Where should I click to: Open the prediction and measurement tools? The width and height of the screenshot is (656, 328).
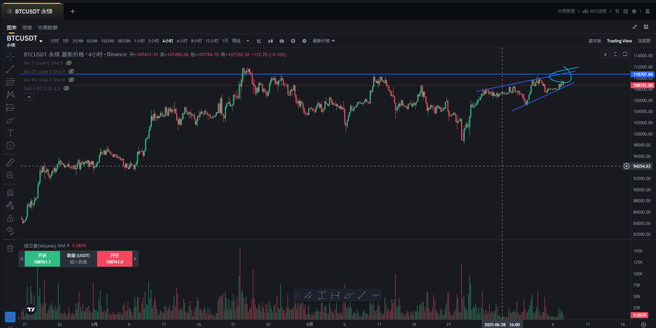tap(10, 107)
